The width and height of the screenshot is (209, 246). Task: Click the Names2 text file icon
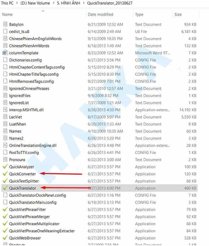pos(5,138)
